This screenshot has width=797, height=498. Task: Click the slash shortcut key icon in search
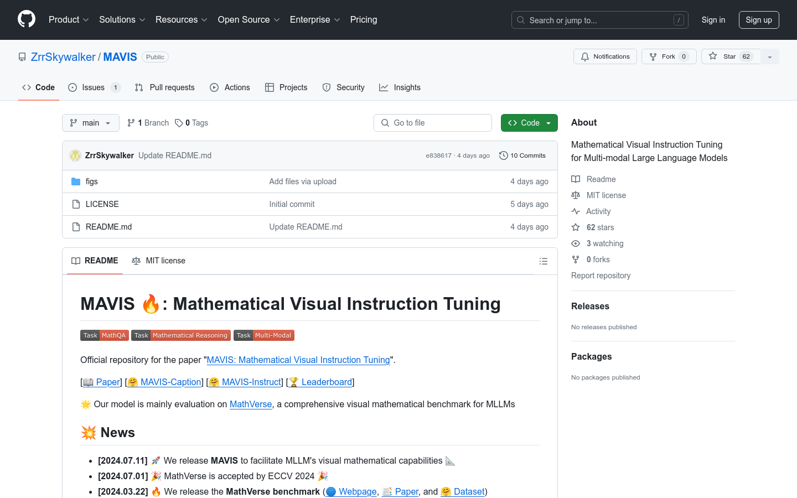pos(679,20)
